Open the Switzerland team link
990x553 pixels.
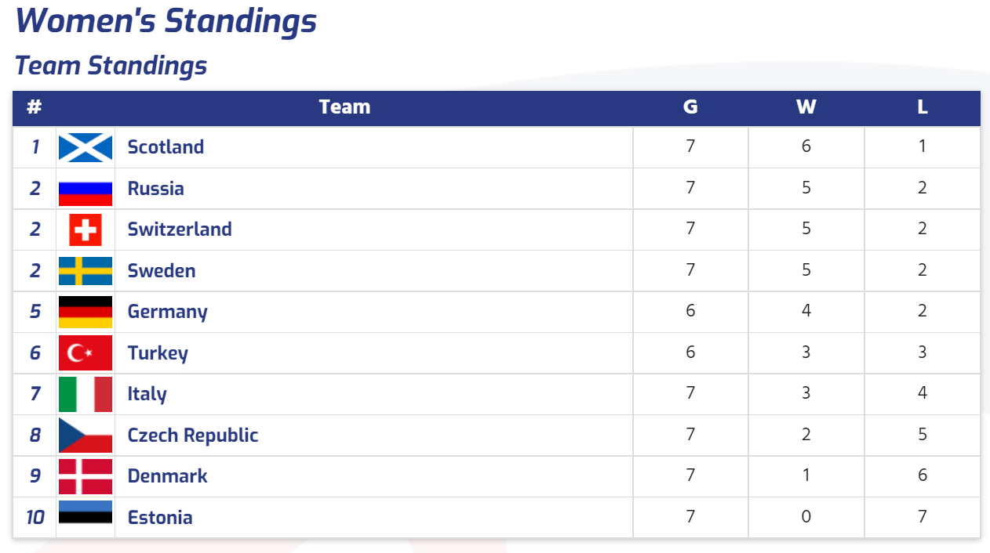click(x=180, y=230)
